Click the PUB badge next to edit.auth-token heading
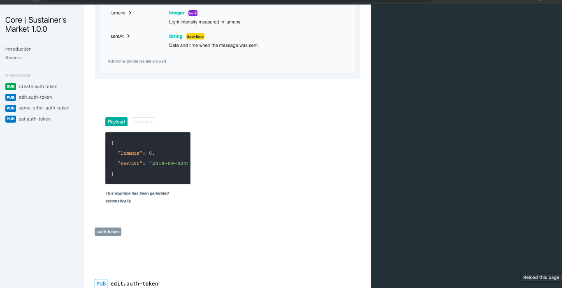 (101, 283)
